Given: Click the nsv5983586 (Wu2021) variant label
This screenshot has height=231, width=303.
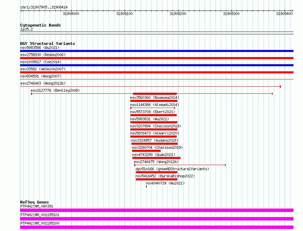Looking at the screenshot, I should pos(40,48).
